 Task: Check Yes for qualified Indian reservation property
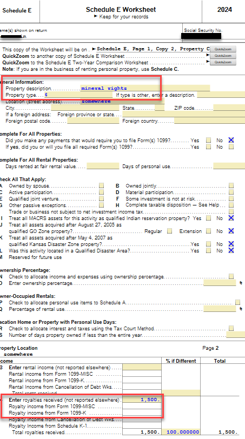point(208,218)
